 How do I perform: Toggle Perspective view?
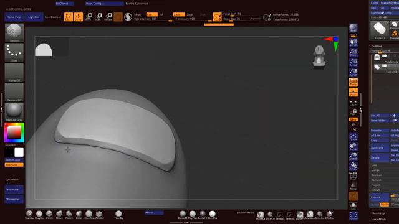(x=353, y=83)
